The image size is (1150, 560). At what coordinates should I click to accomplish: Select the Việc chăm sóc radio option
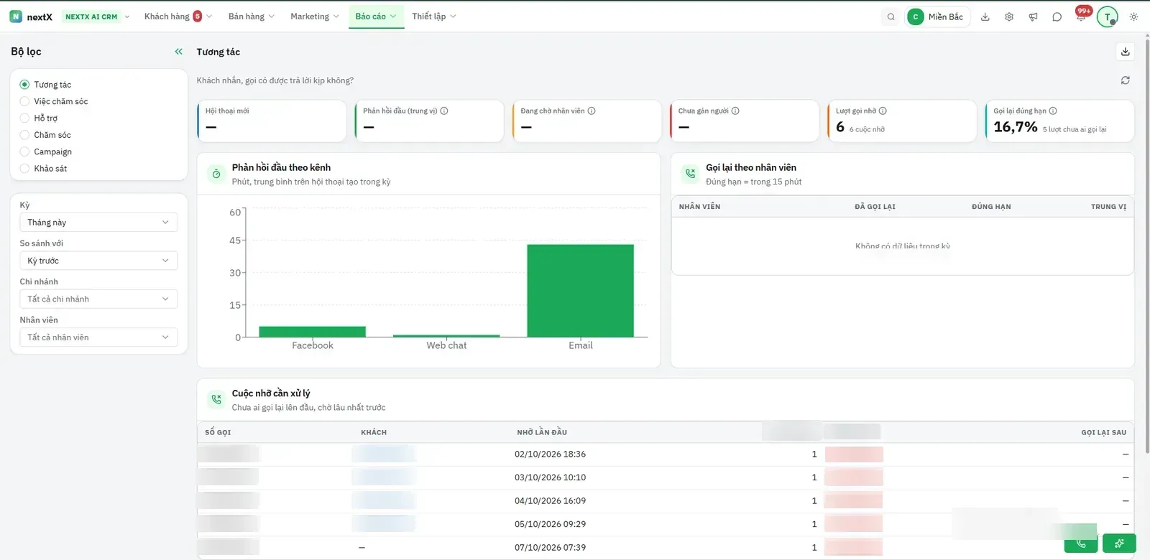click(24, 101)
